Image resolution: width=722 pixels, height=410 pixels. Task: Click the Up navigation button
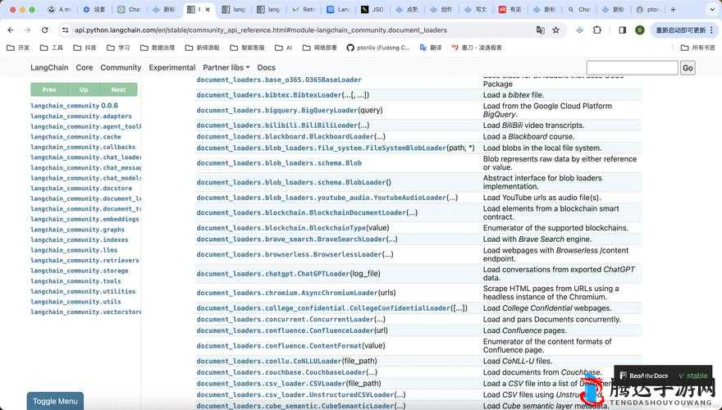(x=84, y=89)
